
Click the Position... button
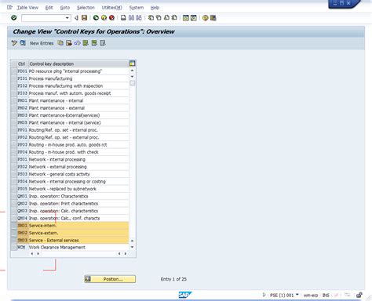[110, 279]
